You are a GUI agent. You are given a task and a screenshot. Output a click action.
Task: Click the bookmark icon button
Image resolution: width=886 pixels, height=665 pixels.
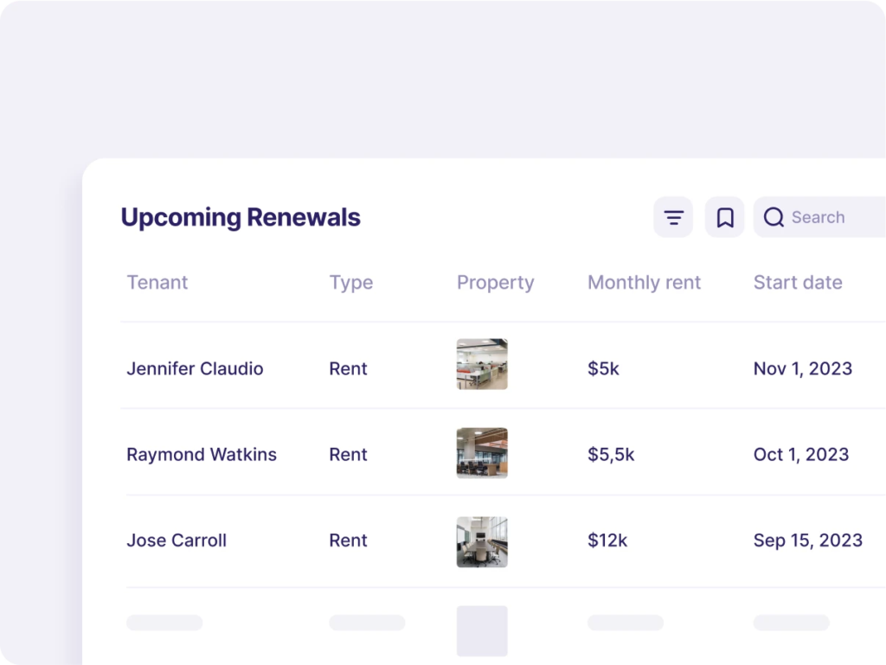pyautogui.click(x=725, y=217)
